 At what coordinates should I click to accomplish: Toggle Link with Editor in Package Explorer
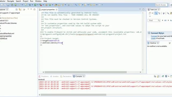(x=20, y=10)
